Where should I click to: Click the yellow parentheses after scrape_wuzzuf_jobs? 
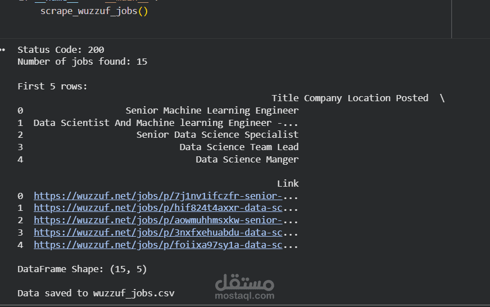pos(143,11)
